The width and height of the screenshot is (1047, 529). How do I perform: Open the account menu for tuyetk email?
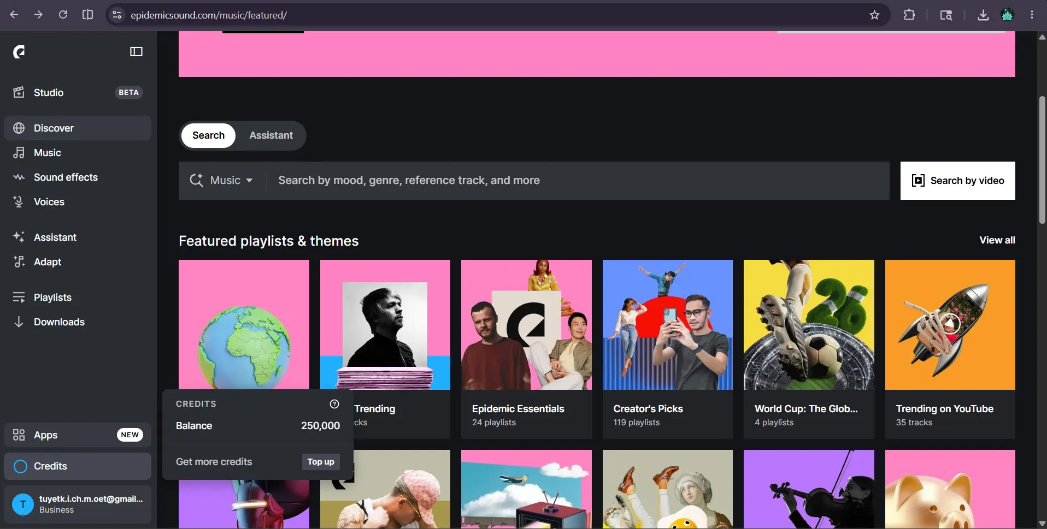pyautogui.click(x=78, y=504)
